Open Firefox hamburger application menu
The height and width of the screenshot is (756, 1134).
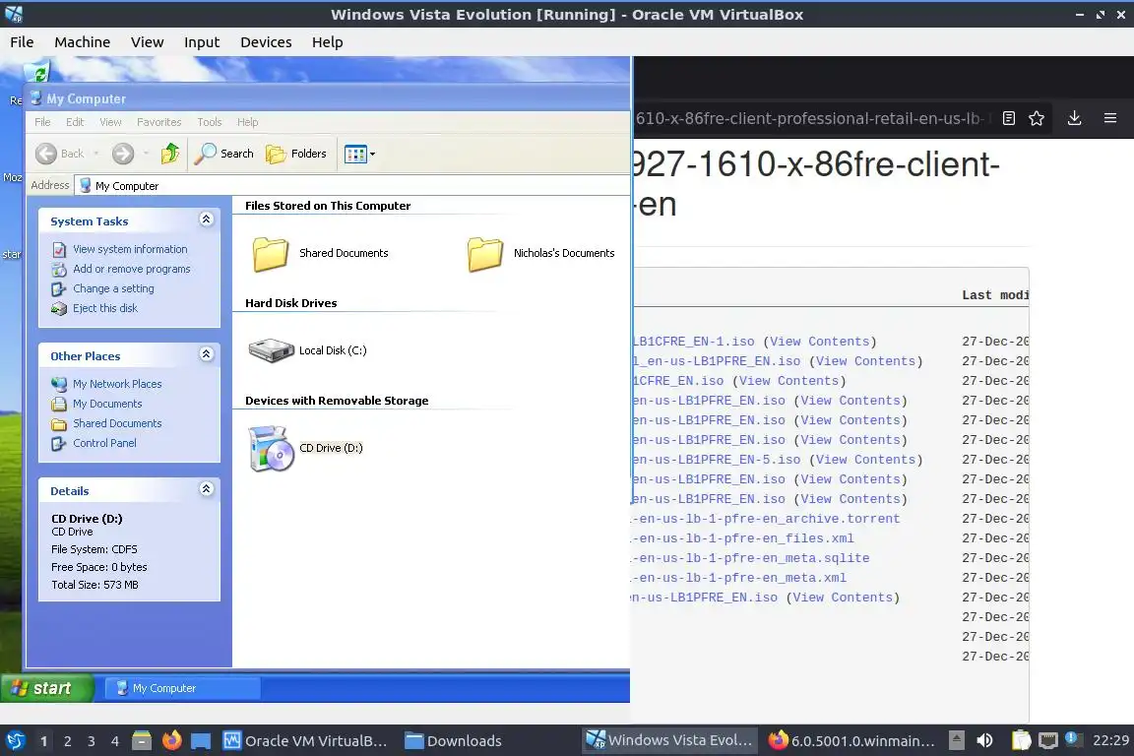pos(1110,118)
